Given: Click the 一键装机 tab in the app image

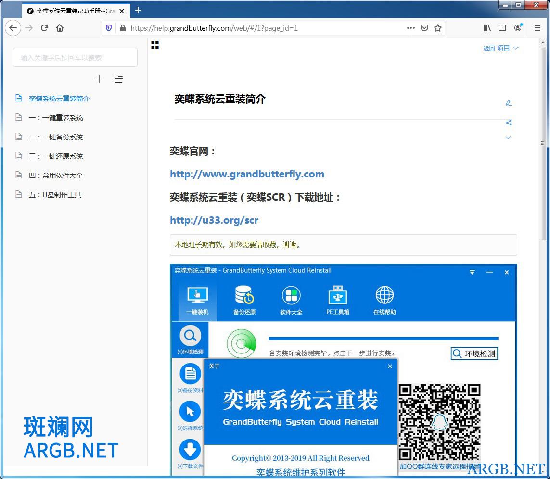Looking at the screenshot, I should [197, 301].
